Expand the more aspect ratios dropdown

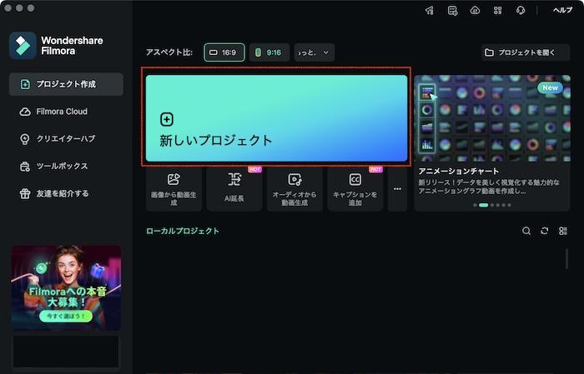point(314,52)
